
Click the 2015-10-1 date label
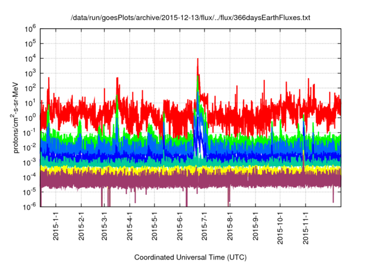280,228
